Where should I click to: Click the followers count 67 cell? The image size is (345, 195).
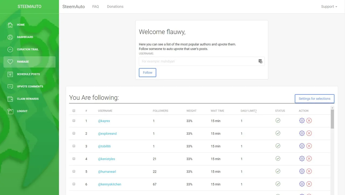point(154,184)
